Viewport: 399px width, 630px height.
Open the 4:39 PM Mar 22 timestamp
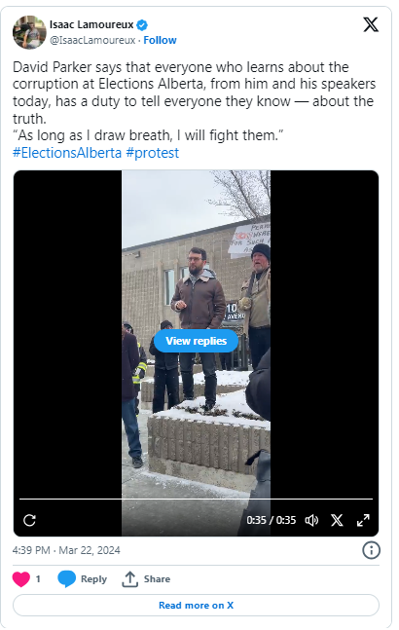66,550
